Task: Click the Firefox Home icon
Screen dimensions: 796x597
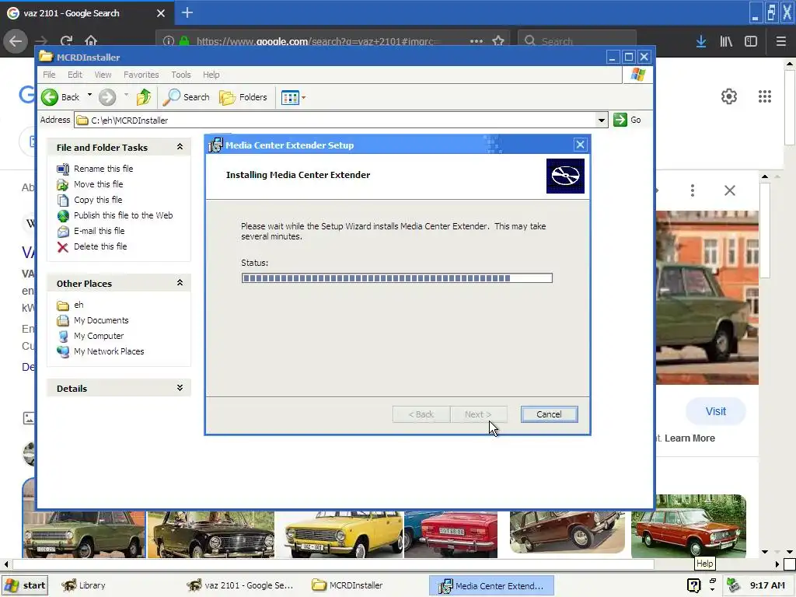Action: coord(91,40)
